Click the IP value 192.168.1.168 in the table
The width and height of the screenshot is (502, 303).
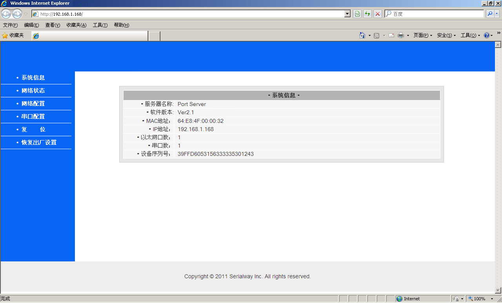pyautogui.click(x=196, y=129)
